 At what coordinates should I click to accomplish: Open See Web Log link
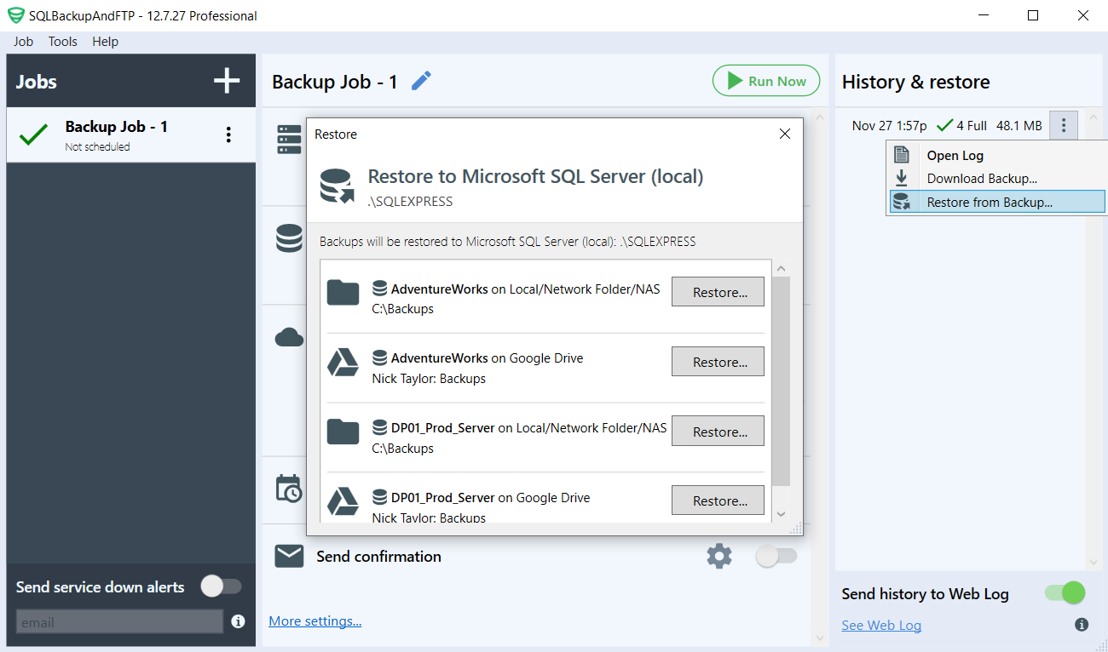pos(881,625)
